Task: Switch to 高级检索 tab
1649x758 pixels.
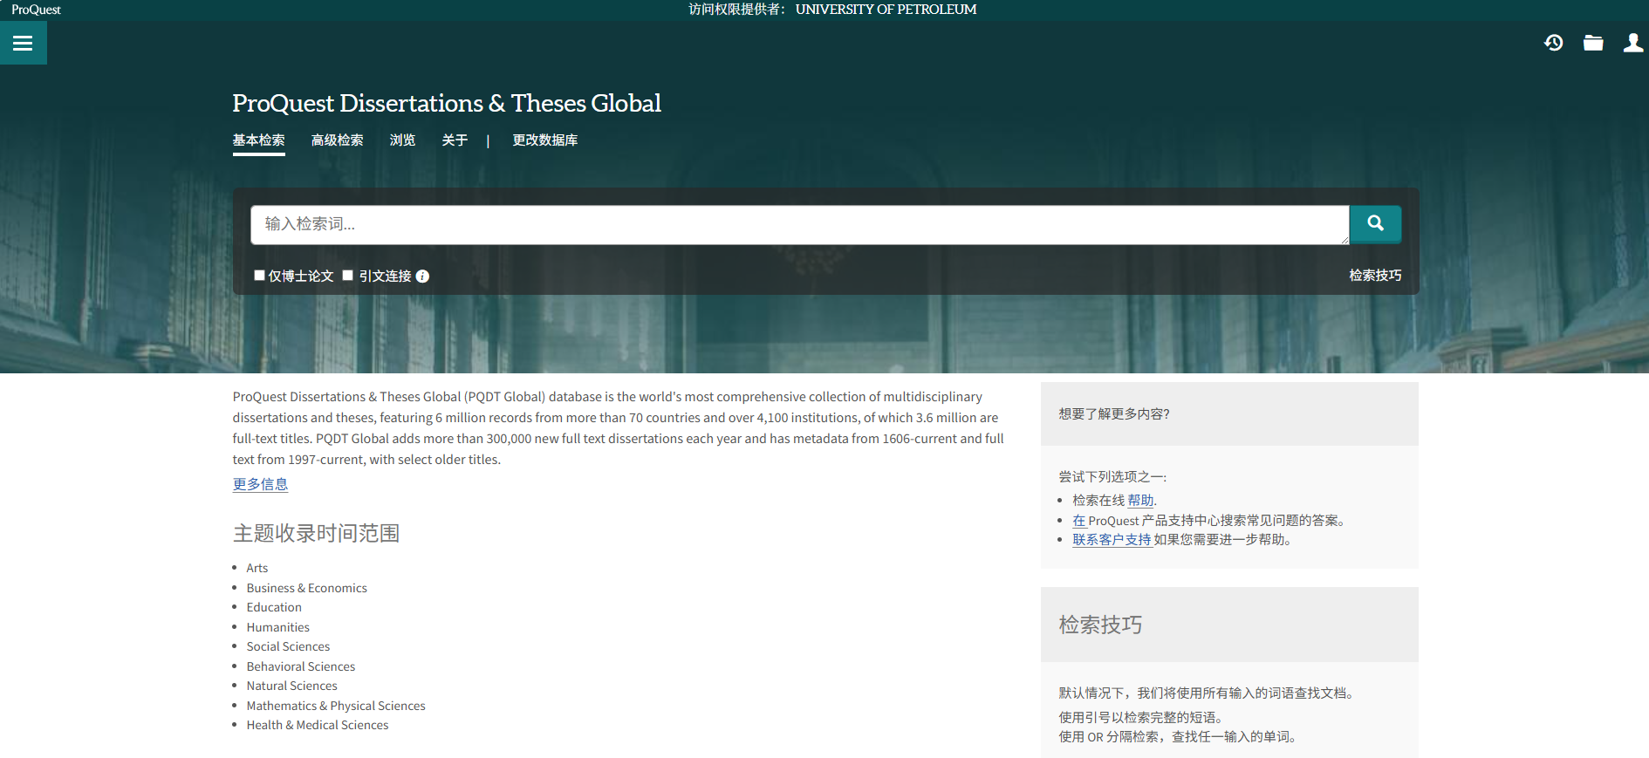Action: [x=337, y=140]
